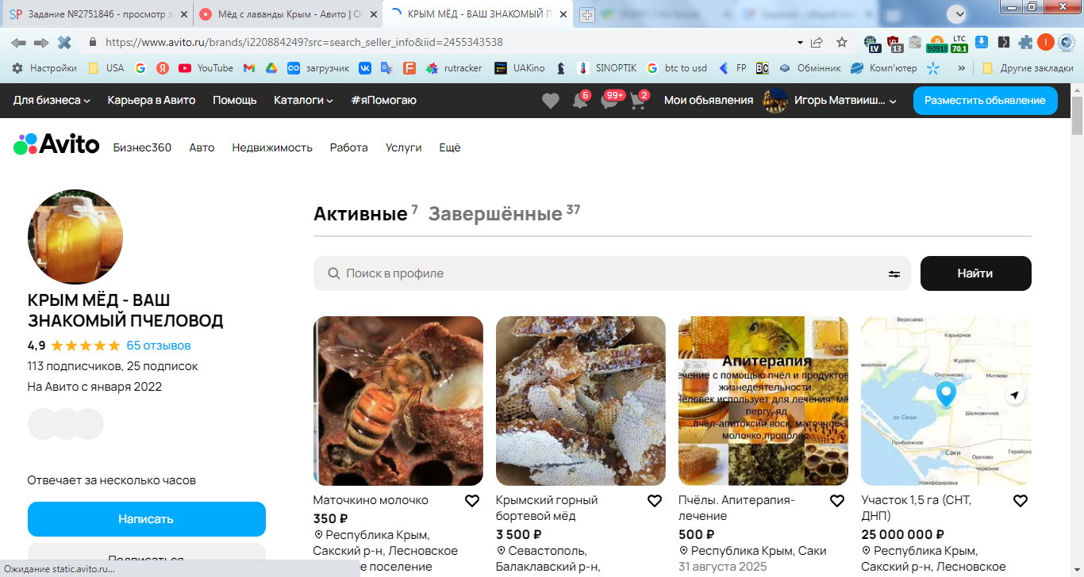
Task: Go forward with the browser arrow
Action: click(41, 42)
